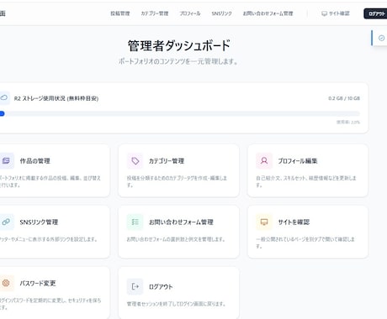Click the サイト確認 link in the header
Viewport: 387px width, 319px height.
click(x=336, y=13)
